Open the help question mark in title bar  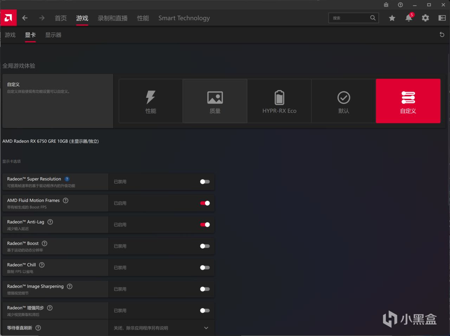400,5
